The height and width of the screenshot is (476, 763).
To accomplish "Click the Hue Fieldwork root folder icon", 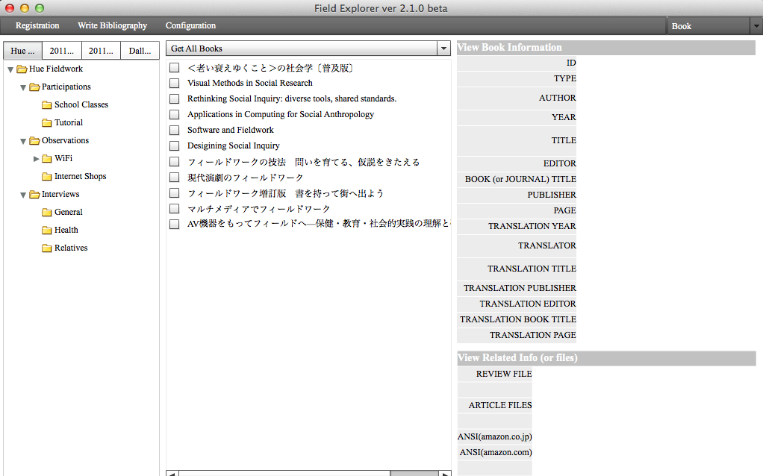I will coord(22,69).
